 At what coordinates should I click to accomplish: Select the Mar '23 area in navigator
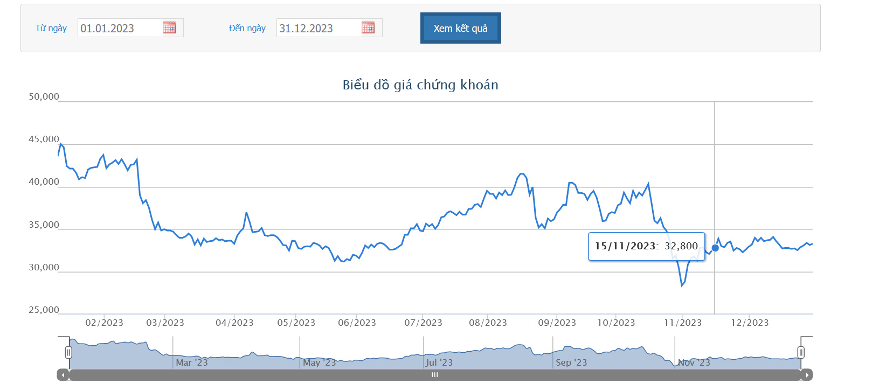pyautogui.click(x=192, y=362)
